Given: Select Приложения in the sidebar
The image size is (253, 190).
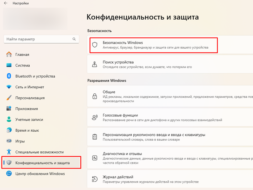Looking at the screenshot, I should tap(41, 108).
